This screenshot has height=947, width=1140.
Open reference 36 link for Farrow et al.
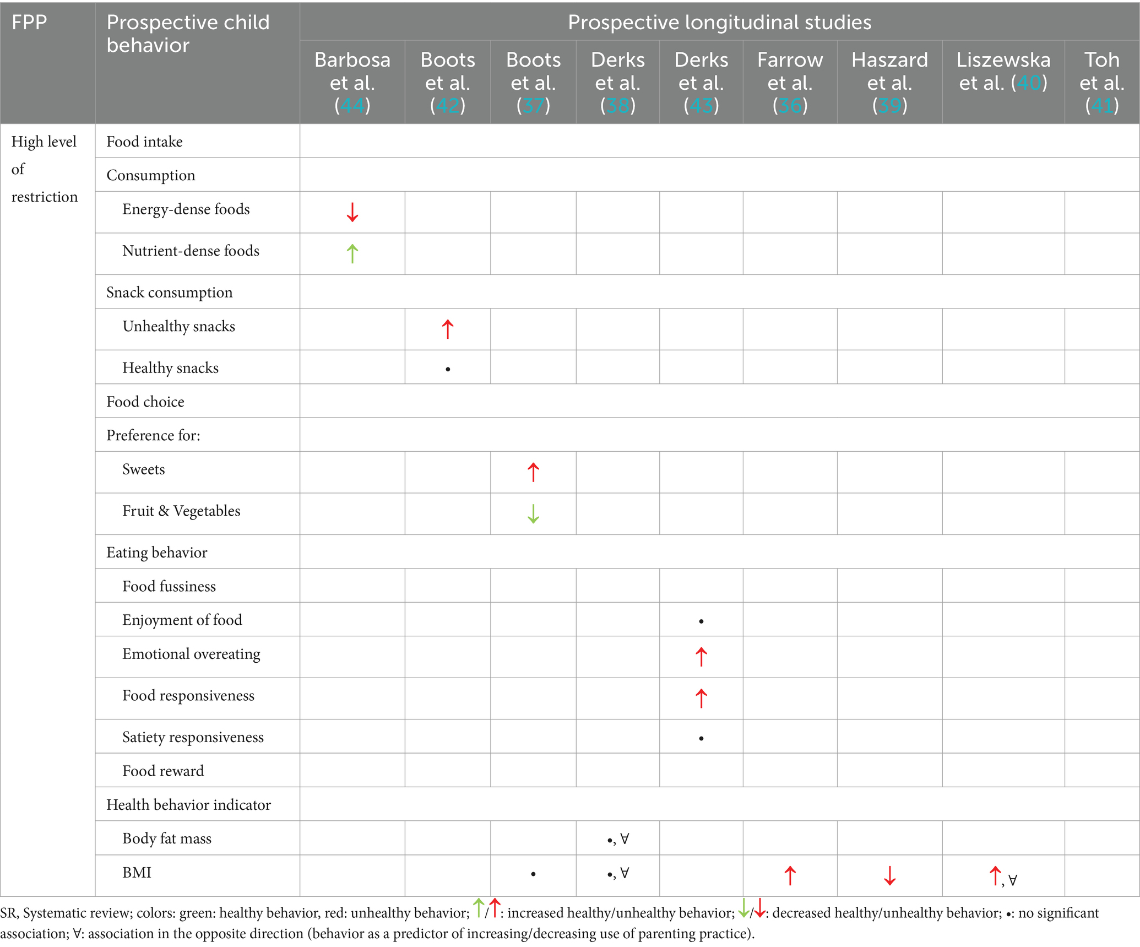pyautogui.click(x=790, y=105)
